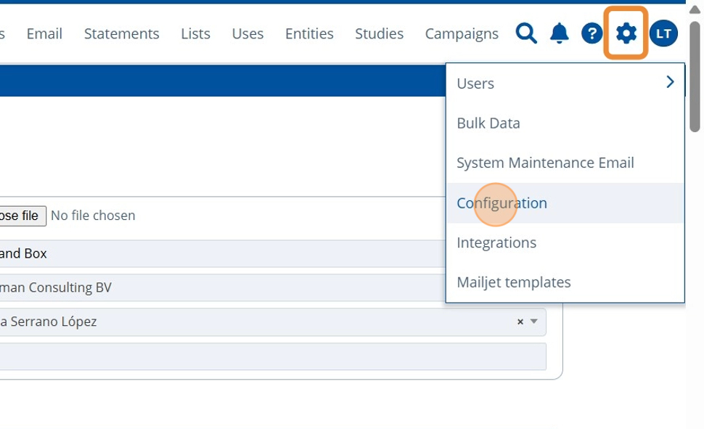Choose Configuration in the dropdown menu
This screenshot has height=429, width=704.
pyautogui.click(x=502, y=203)
